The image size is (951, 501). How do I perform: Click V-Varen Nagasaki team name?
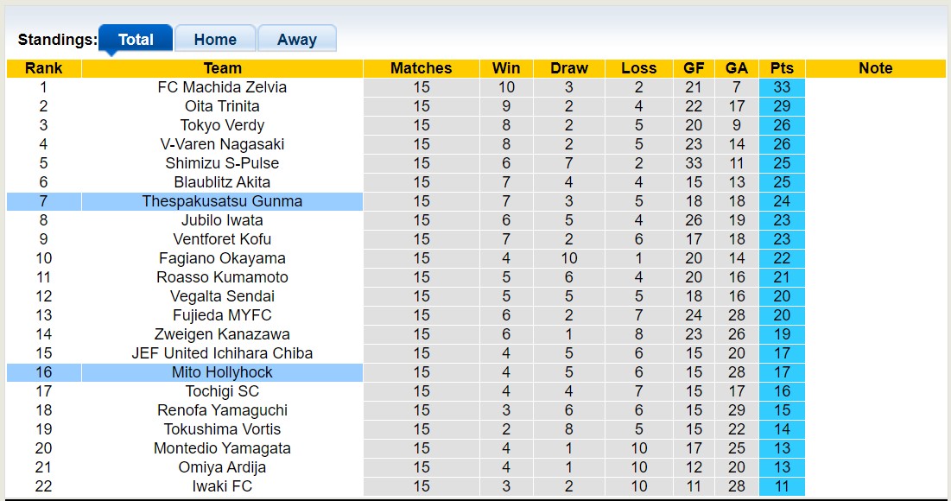click(222, 144)
